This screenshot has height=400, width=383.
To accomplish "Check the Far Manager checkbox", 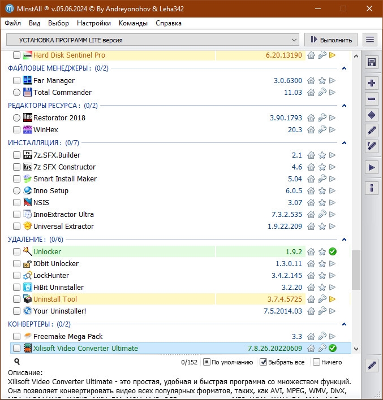I will tap(16, 81).
